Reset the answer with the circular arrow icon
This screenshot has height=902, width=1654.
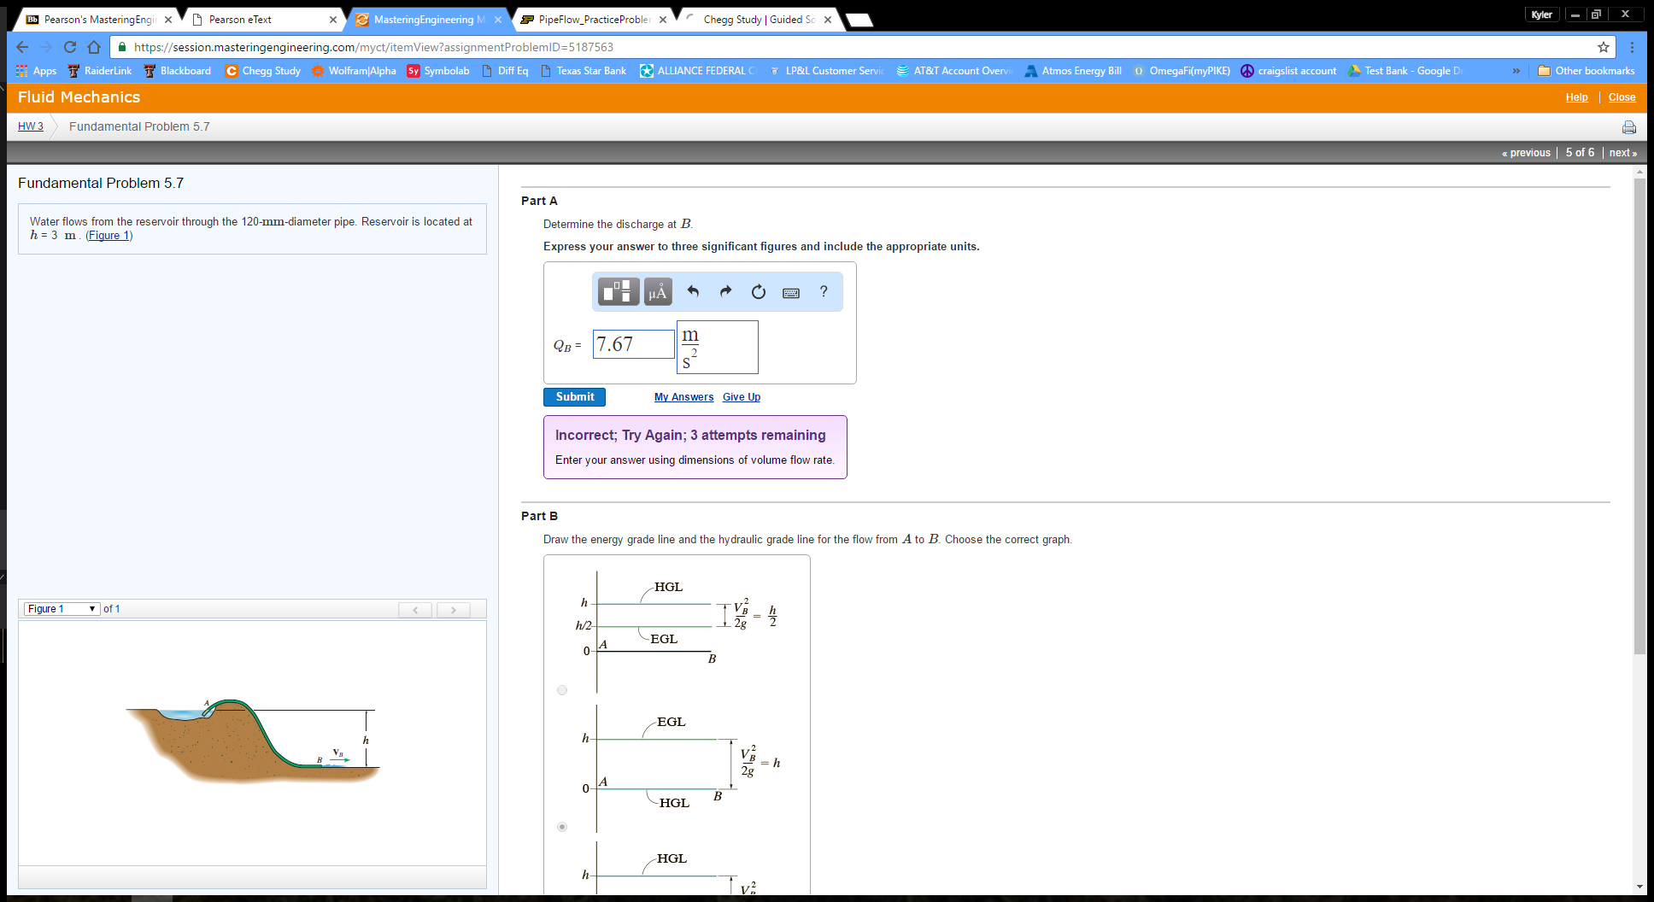(x=758, y=291)
